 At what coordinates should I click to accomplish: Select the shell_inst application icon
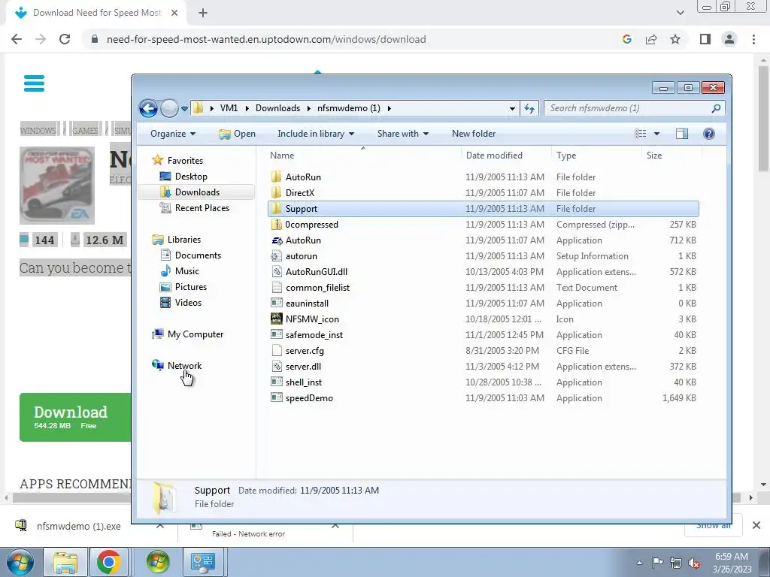tap(277, 382)
